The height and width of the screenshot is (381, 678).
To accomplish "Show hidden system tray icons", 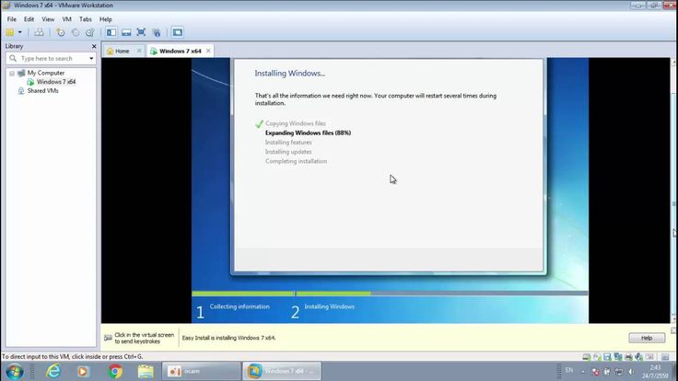I will point(583,372).
